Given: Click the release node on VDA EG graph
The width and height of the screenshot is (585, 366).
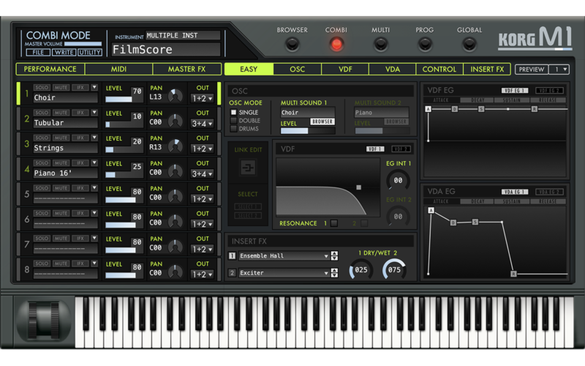Looking at the screenshot, I should pyautogui.click(x=513, y=274).
